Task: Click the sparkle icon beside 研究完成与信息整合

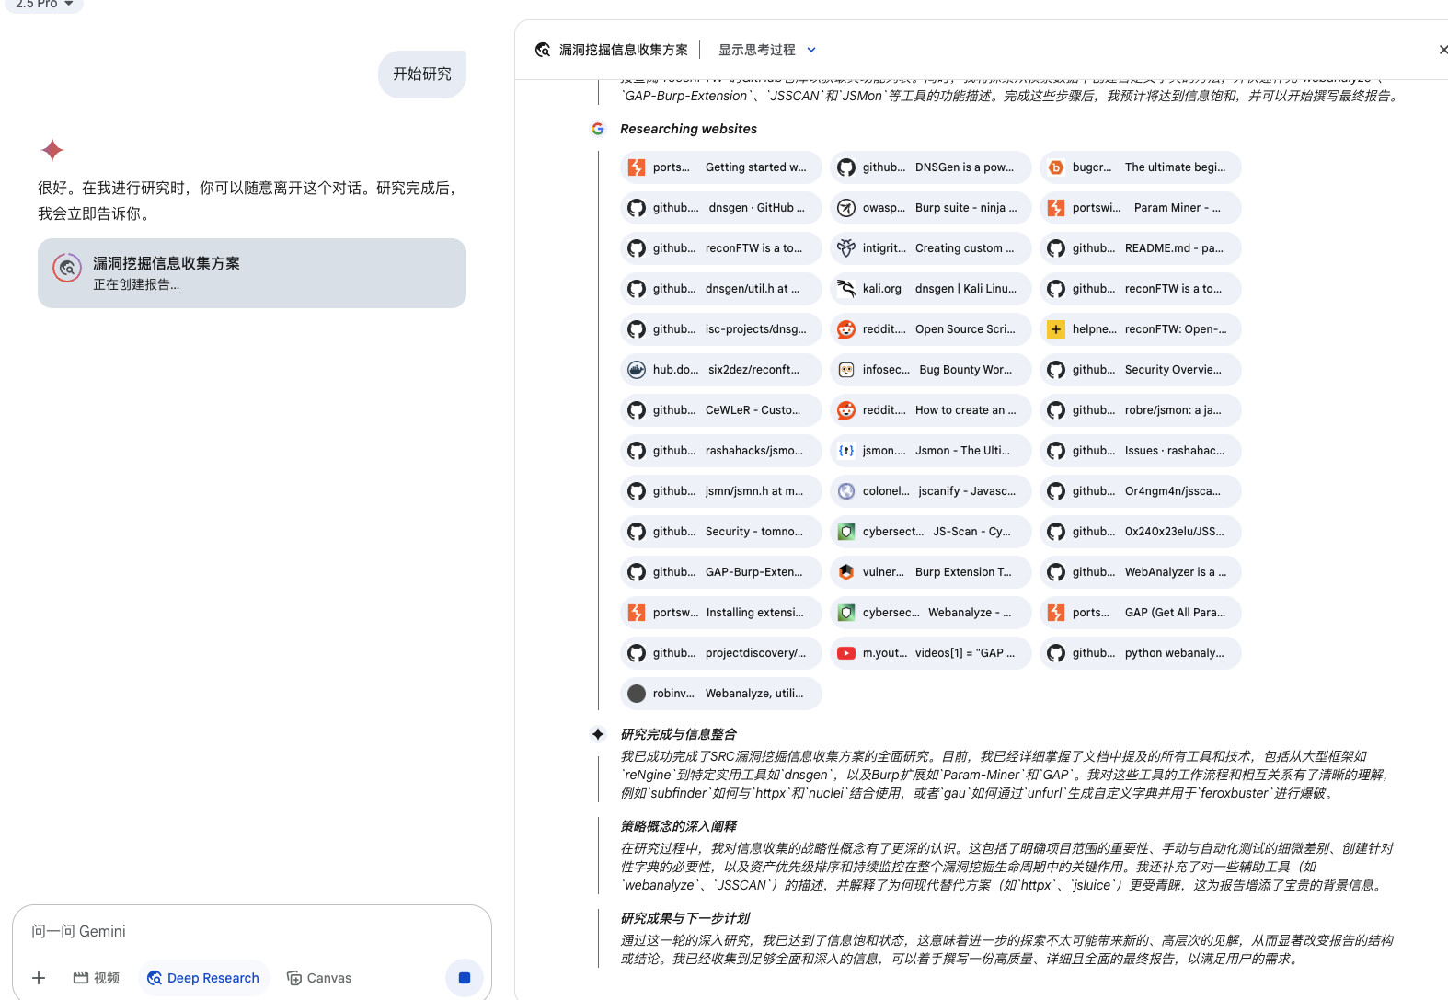Action: click(x=598, y=734)
